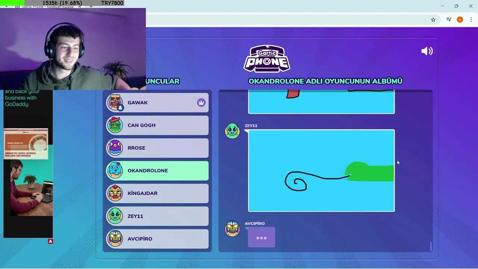Mute the game sound speaker icon
The width and height of the screenshot is (478, 269).
coord(427,51)
